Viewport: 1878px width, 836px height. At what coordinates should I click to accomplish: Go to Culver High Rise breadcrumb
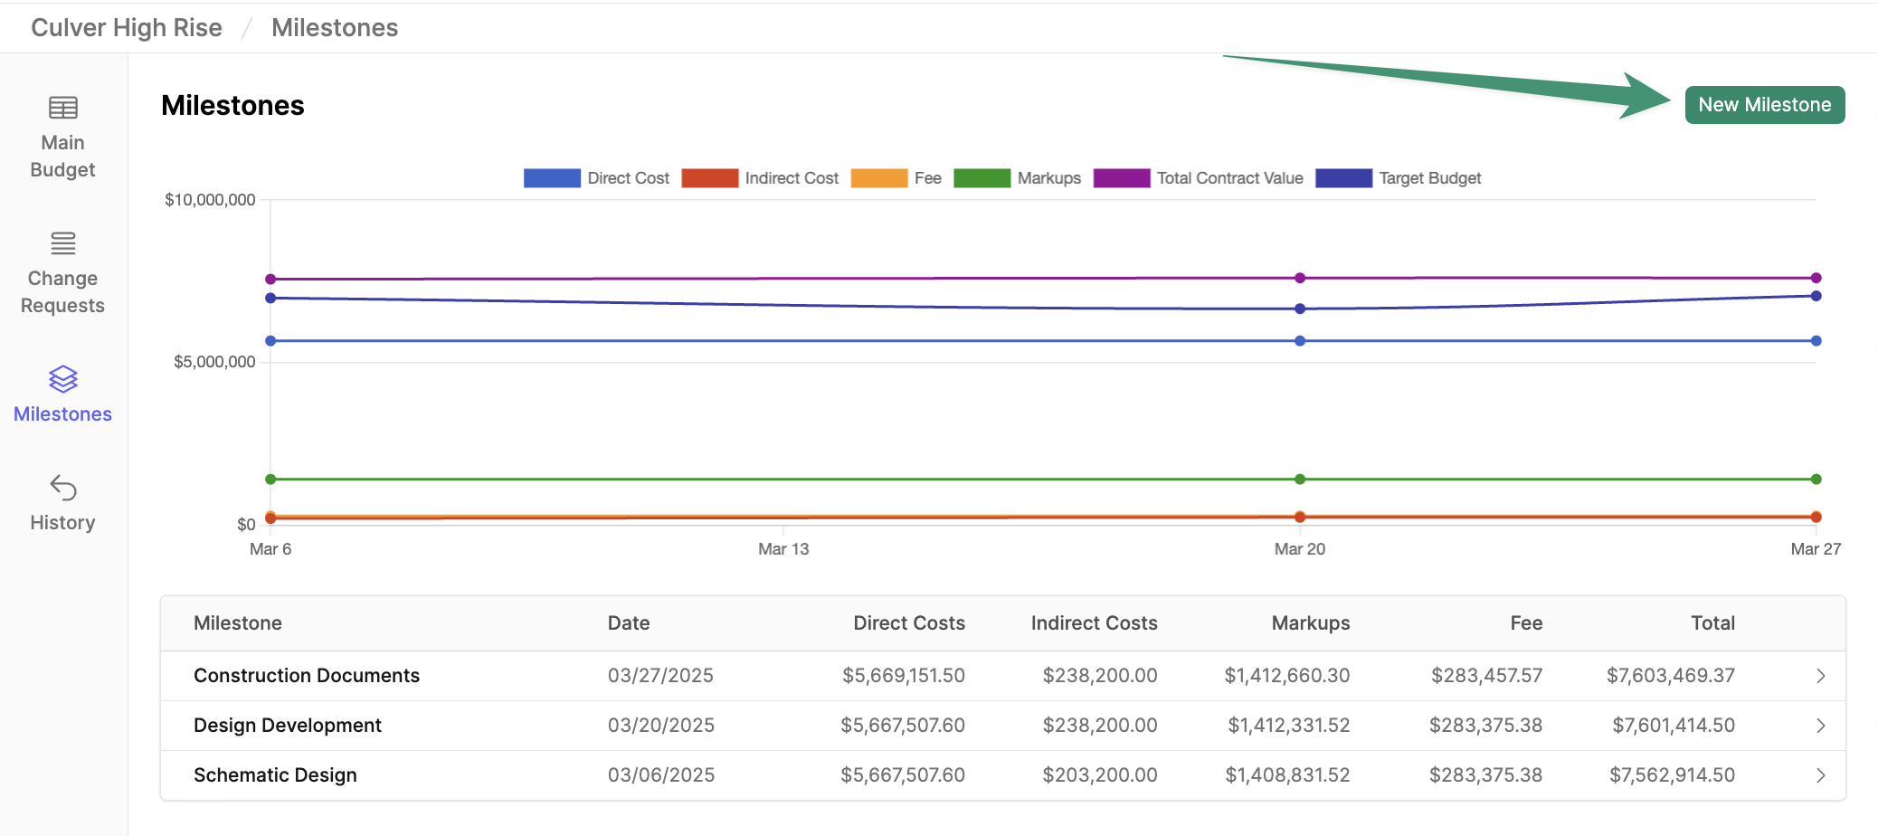(127, 28)
